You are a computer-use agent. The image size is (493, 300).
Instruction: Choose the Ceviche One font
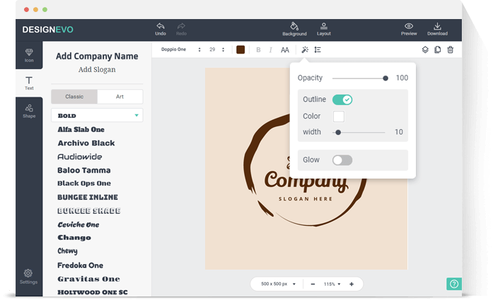click(79, 224)
